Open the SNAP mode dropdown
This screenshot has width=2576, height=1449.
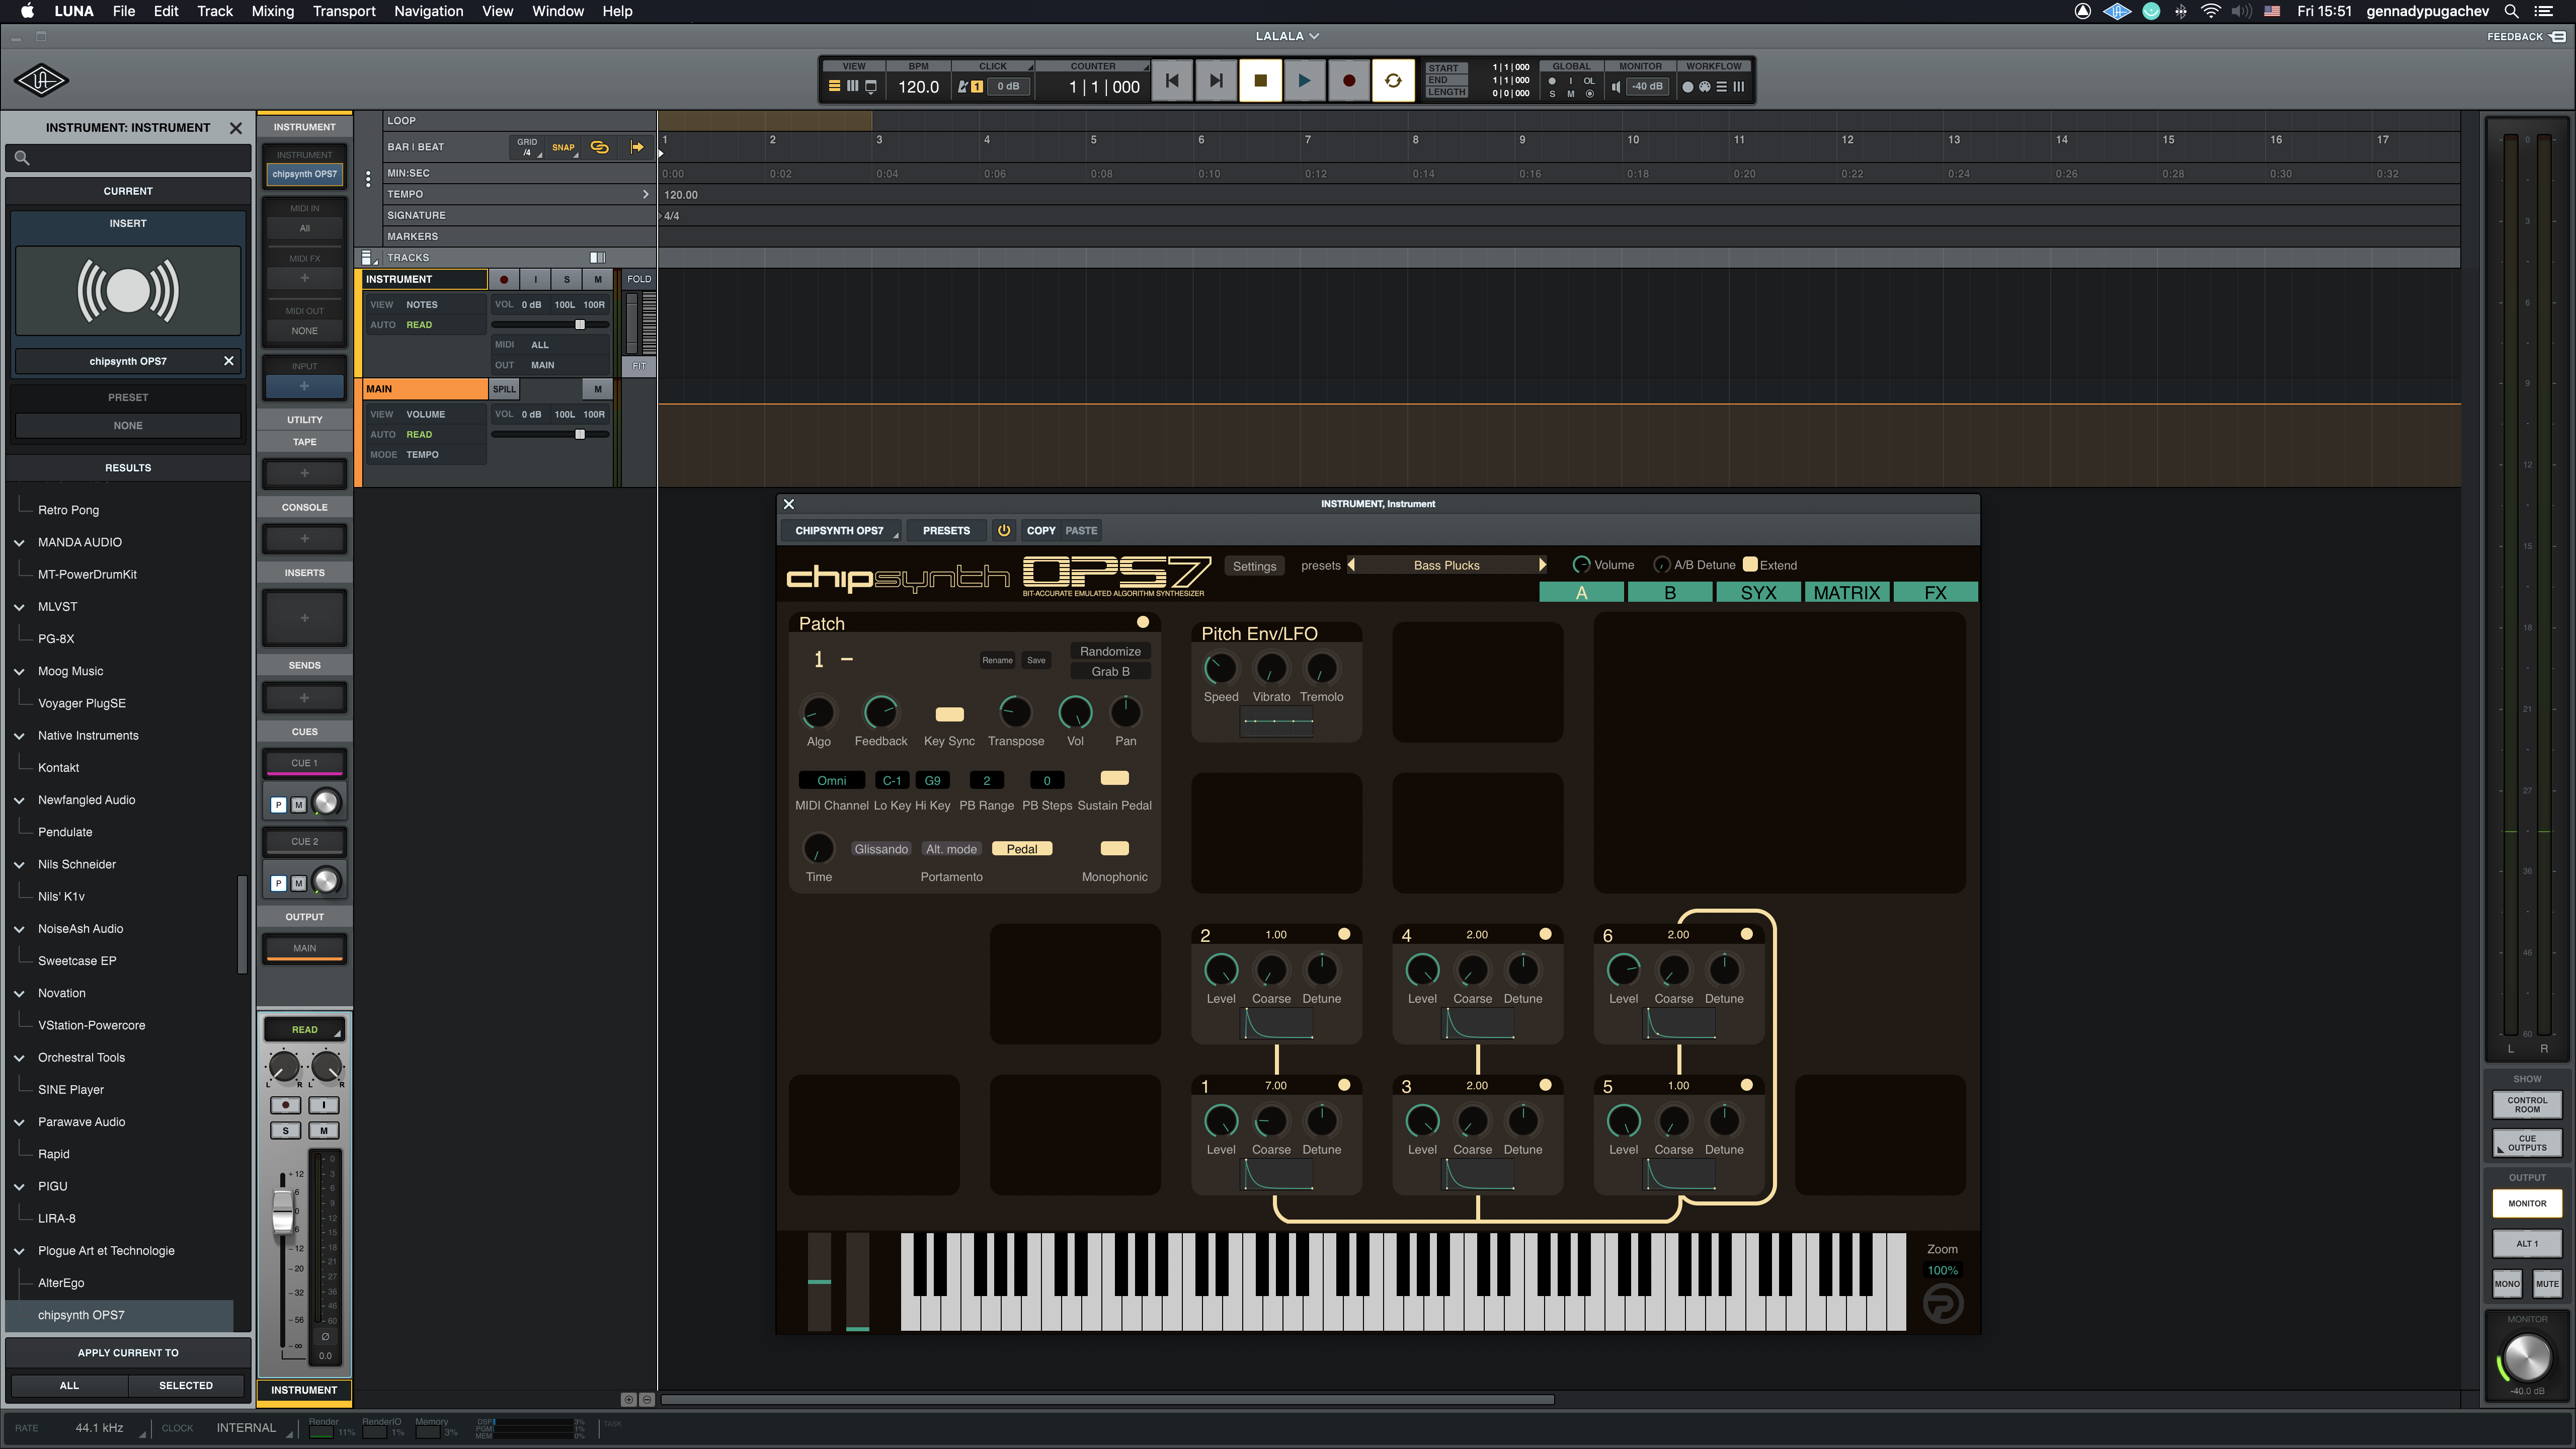[x=564, y=147]
